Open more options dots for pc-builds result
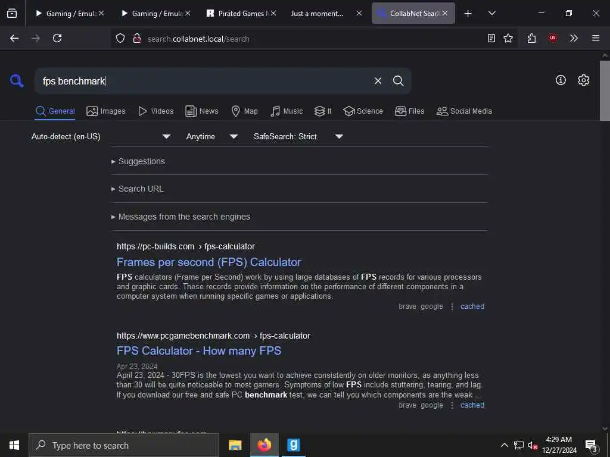Image resolution: width=610 pixels, height=457 pixels. [x=452, y=306]
